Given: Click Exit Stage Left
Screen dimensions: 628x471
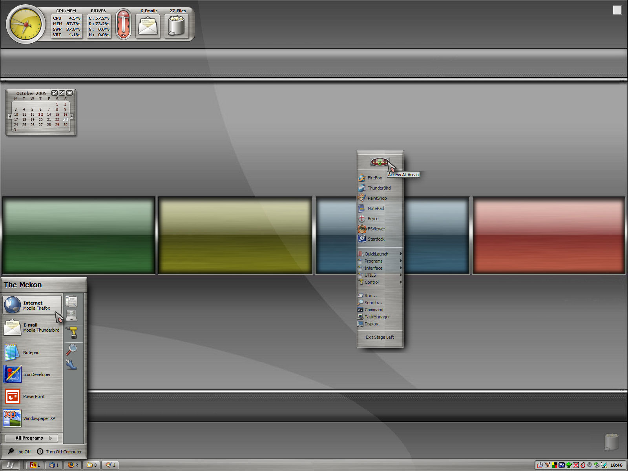Looking at the screenshot, I should (380, 337).
